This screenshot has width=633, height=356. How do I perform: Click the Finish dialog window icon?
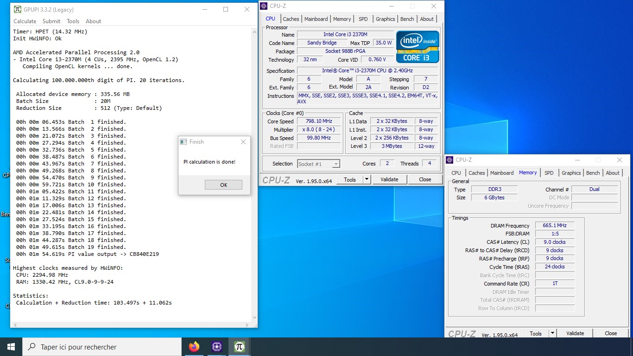pyautogui.click(x=184, y=142)
